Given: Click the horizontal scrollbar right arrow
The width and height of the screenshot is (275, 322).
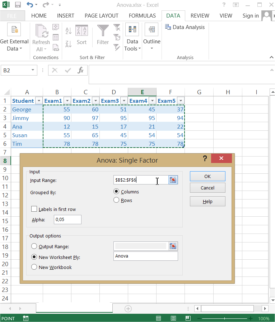Looking at the screenshot, I should 265,308.
